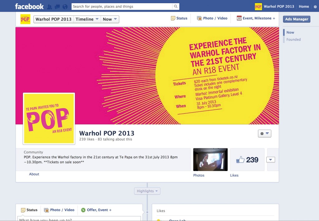The height and width of the screenshot is (221, 319).
Task: Open the account settings gear in the top bar
Action: coord(315,6)
